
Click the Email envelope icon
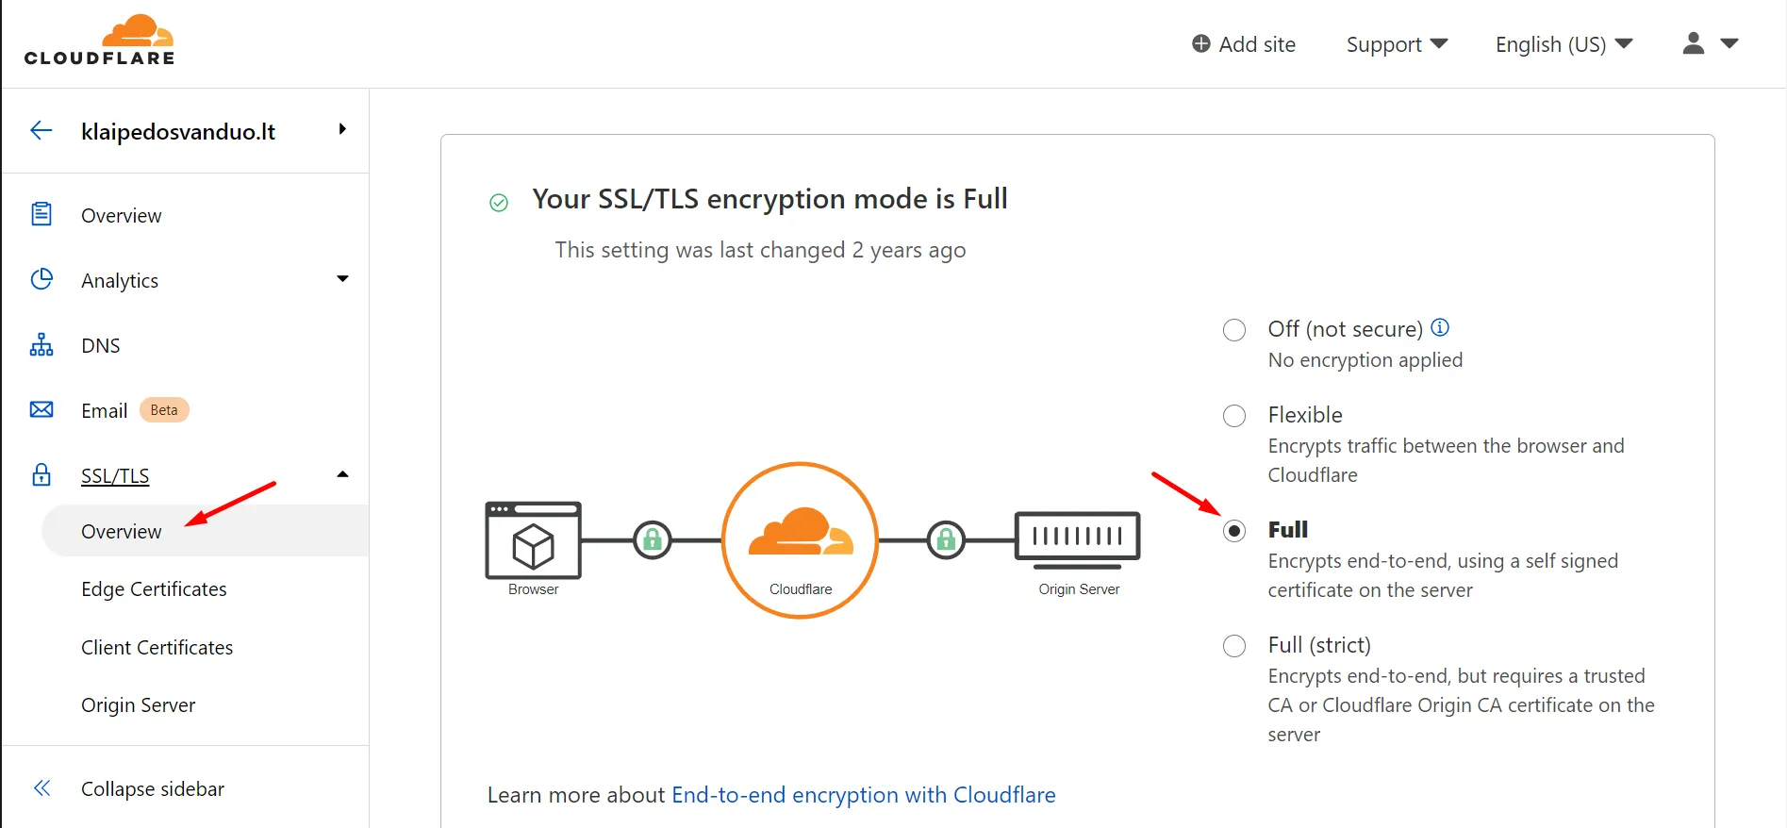tap(41, 409)
